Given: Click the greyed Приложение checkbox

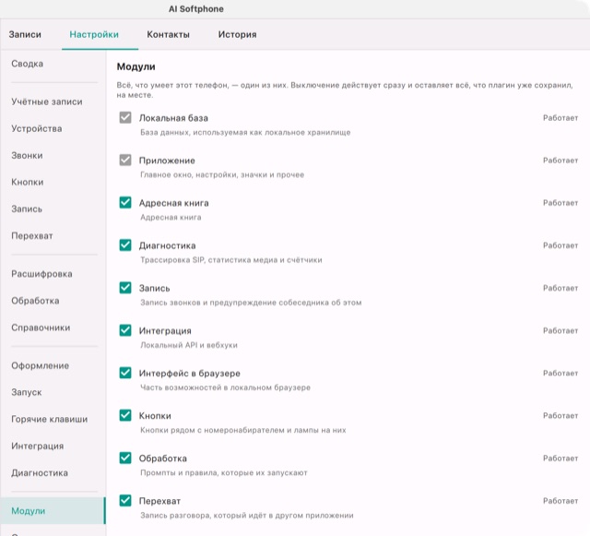Looking at the screenshot, I should point(125,161).
